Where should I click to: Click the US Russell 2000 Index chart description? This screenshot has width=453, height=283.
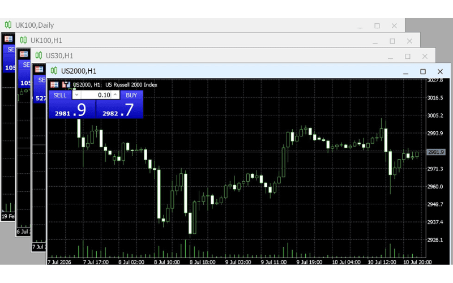click(x=131, y=84)
